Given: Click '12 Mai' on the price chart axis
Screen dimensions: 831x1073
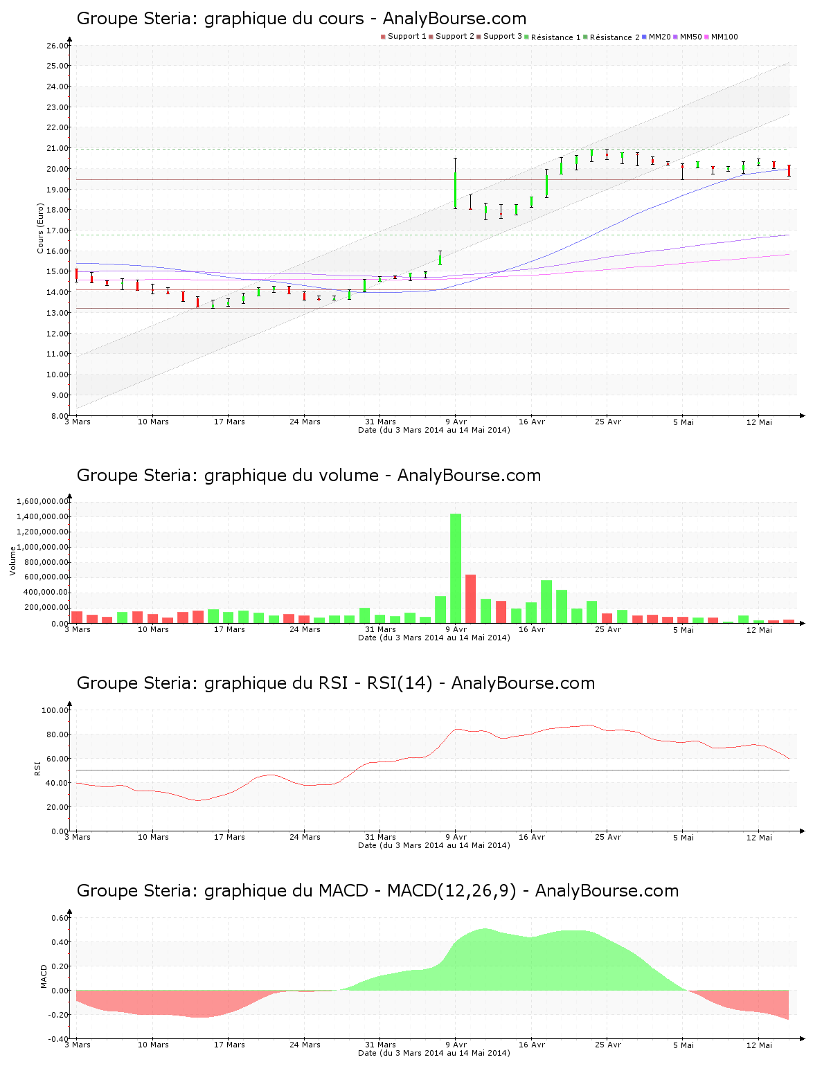Looking at the screenshot, I should click(x=759, y=422).
